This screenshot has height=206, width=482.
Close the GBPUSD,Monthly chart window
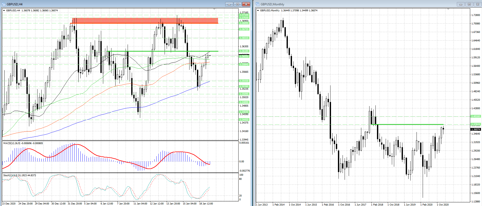(478, 4)
